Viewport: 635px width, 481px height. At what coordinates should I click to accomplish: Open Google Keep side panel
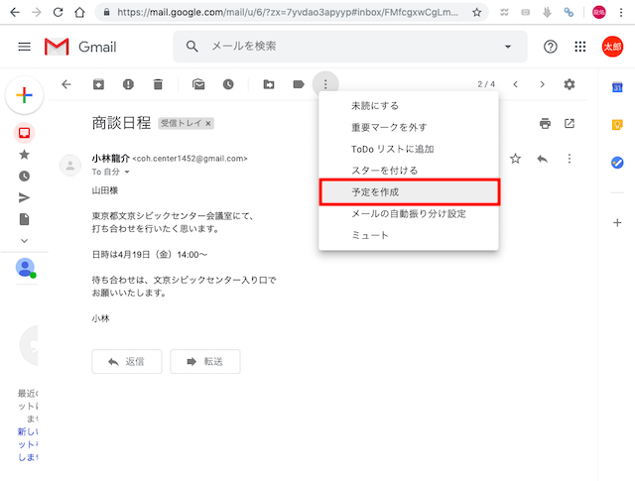click(x=617, y=125)
